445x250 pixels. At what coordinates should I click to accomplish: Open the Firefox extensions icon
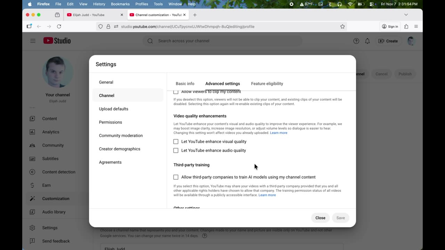click(406, 26)
